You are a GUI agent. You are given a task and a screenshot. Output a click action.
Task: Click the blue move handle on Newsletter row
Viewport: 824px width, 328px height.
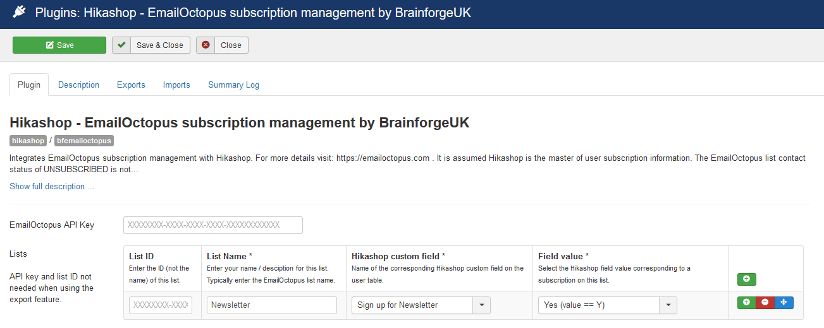[784, 302]
